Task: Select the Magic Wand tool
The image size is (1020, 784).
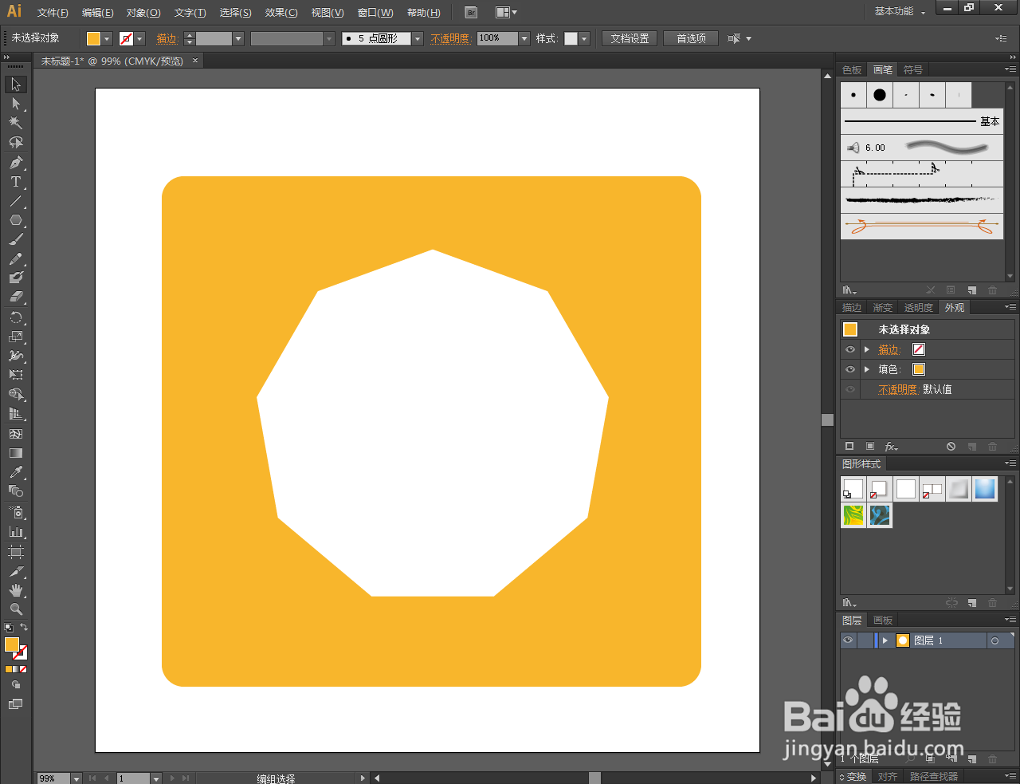Action: [x=16, y=123]
